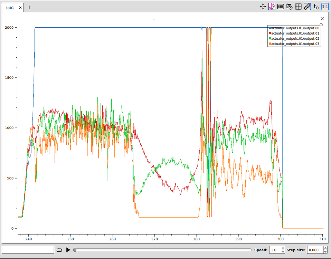Click the 1500 y-axis label
Screen dimensions: 331x259
9,78
